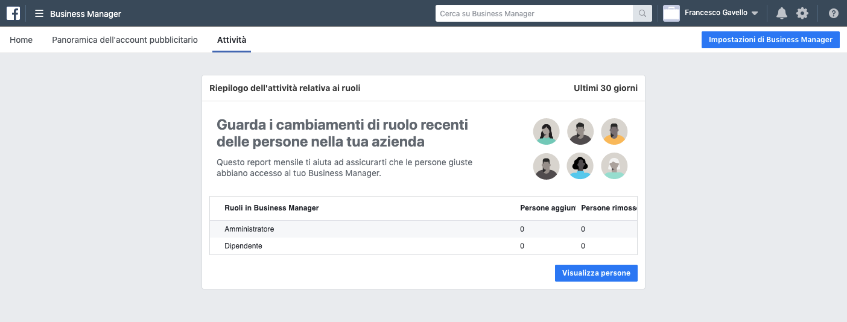847x322 pixels.
Task: Select the Amministratore row label
Action: [x=249, y=229]
